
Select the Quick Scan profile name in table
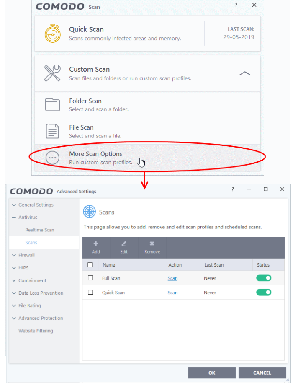[113, 293]
